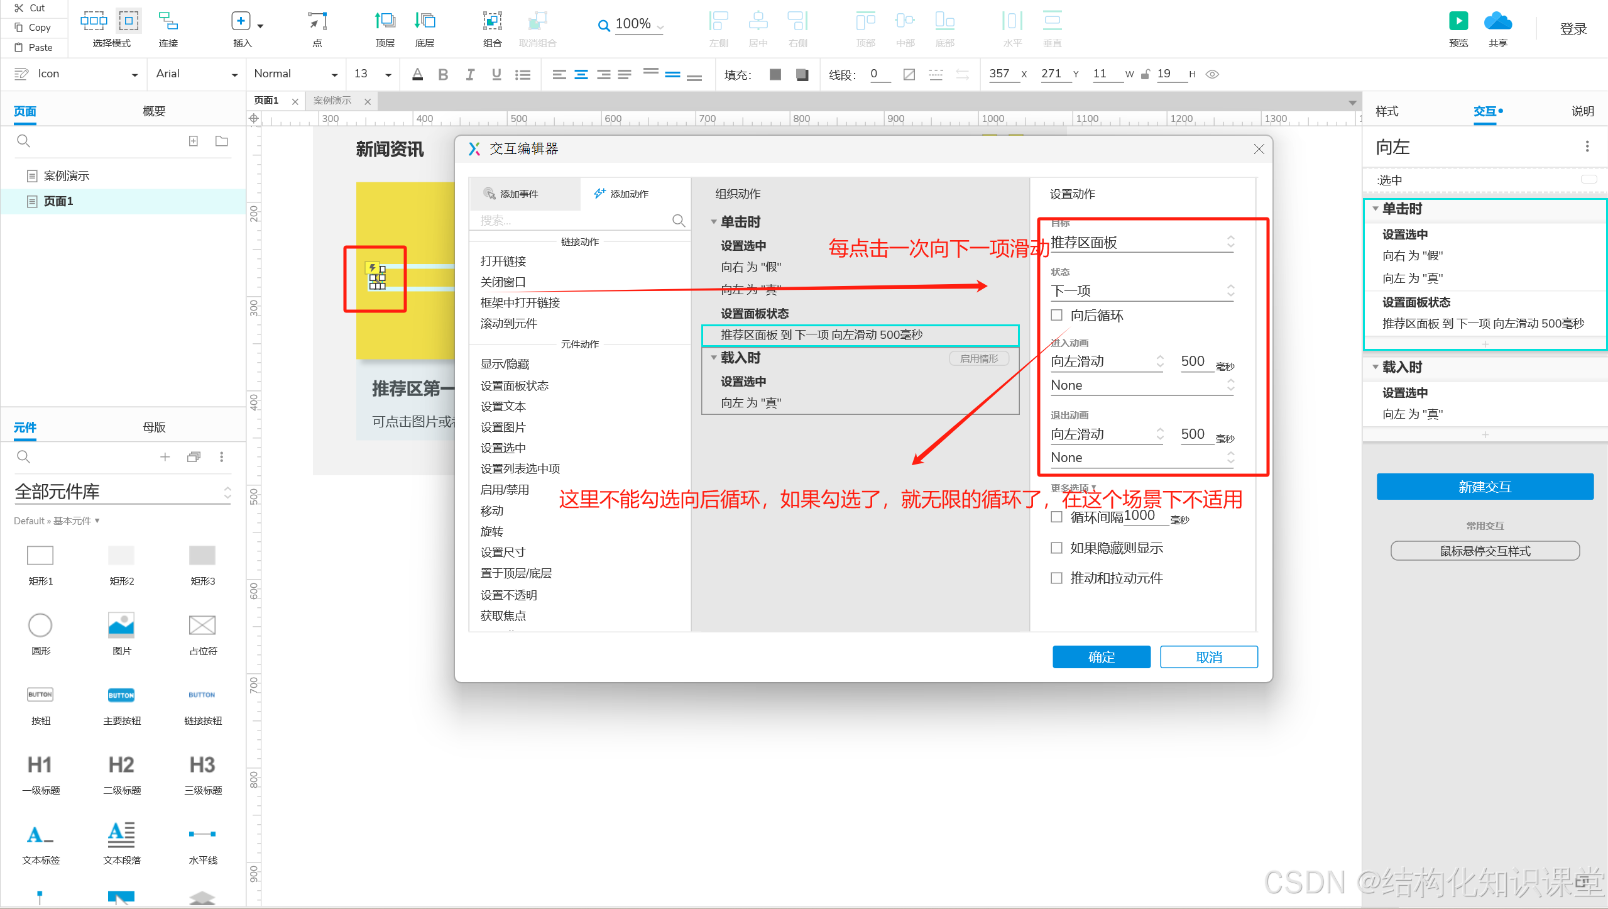1608x909 pixels.
Task: Align text center in toolbar
Action: (x=581, y=74)
